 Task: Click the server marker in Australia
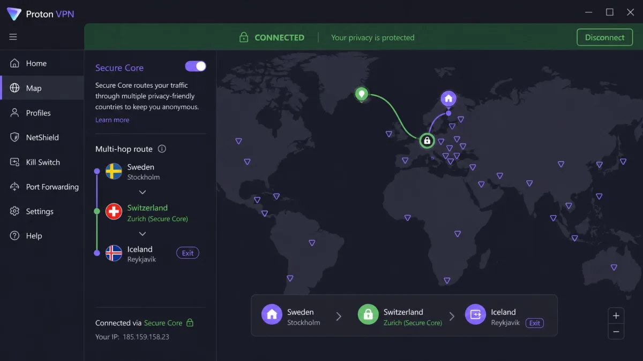614,267
